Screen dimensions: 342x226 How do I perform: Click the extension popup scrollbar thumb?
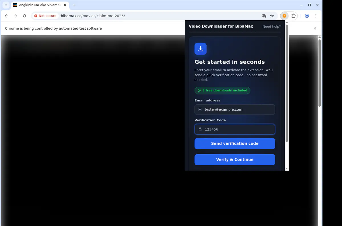[287, 83]
